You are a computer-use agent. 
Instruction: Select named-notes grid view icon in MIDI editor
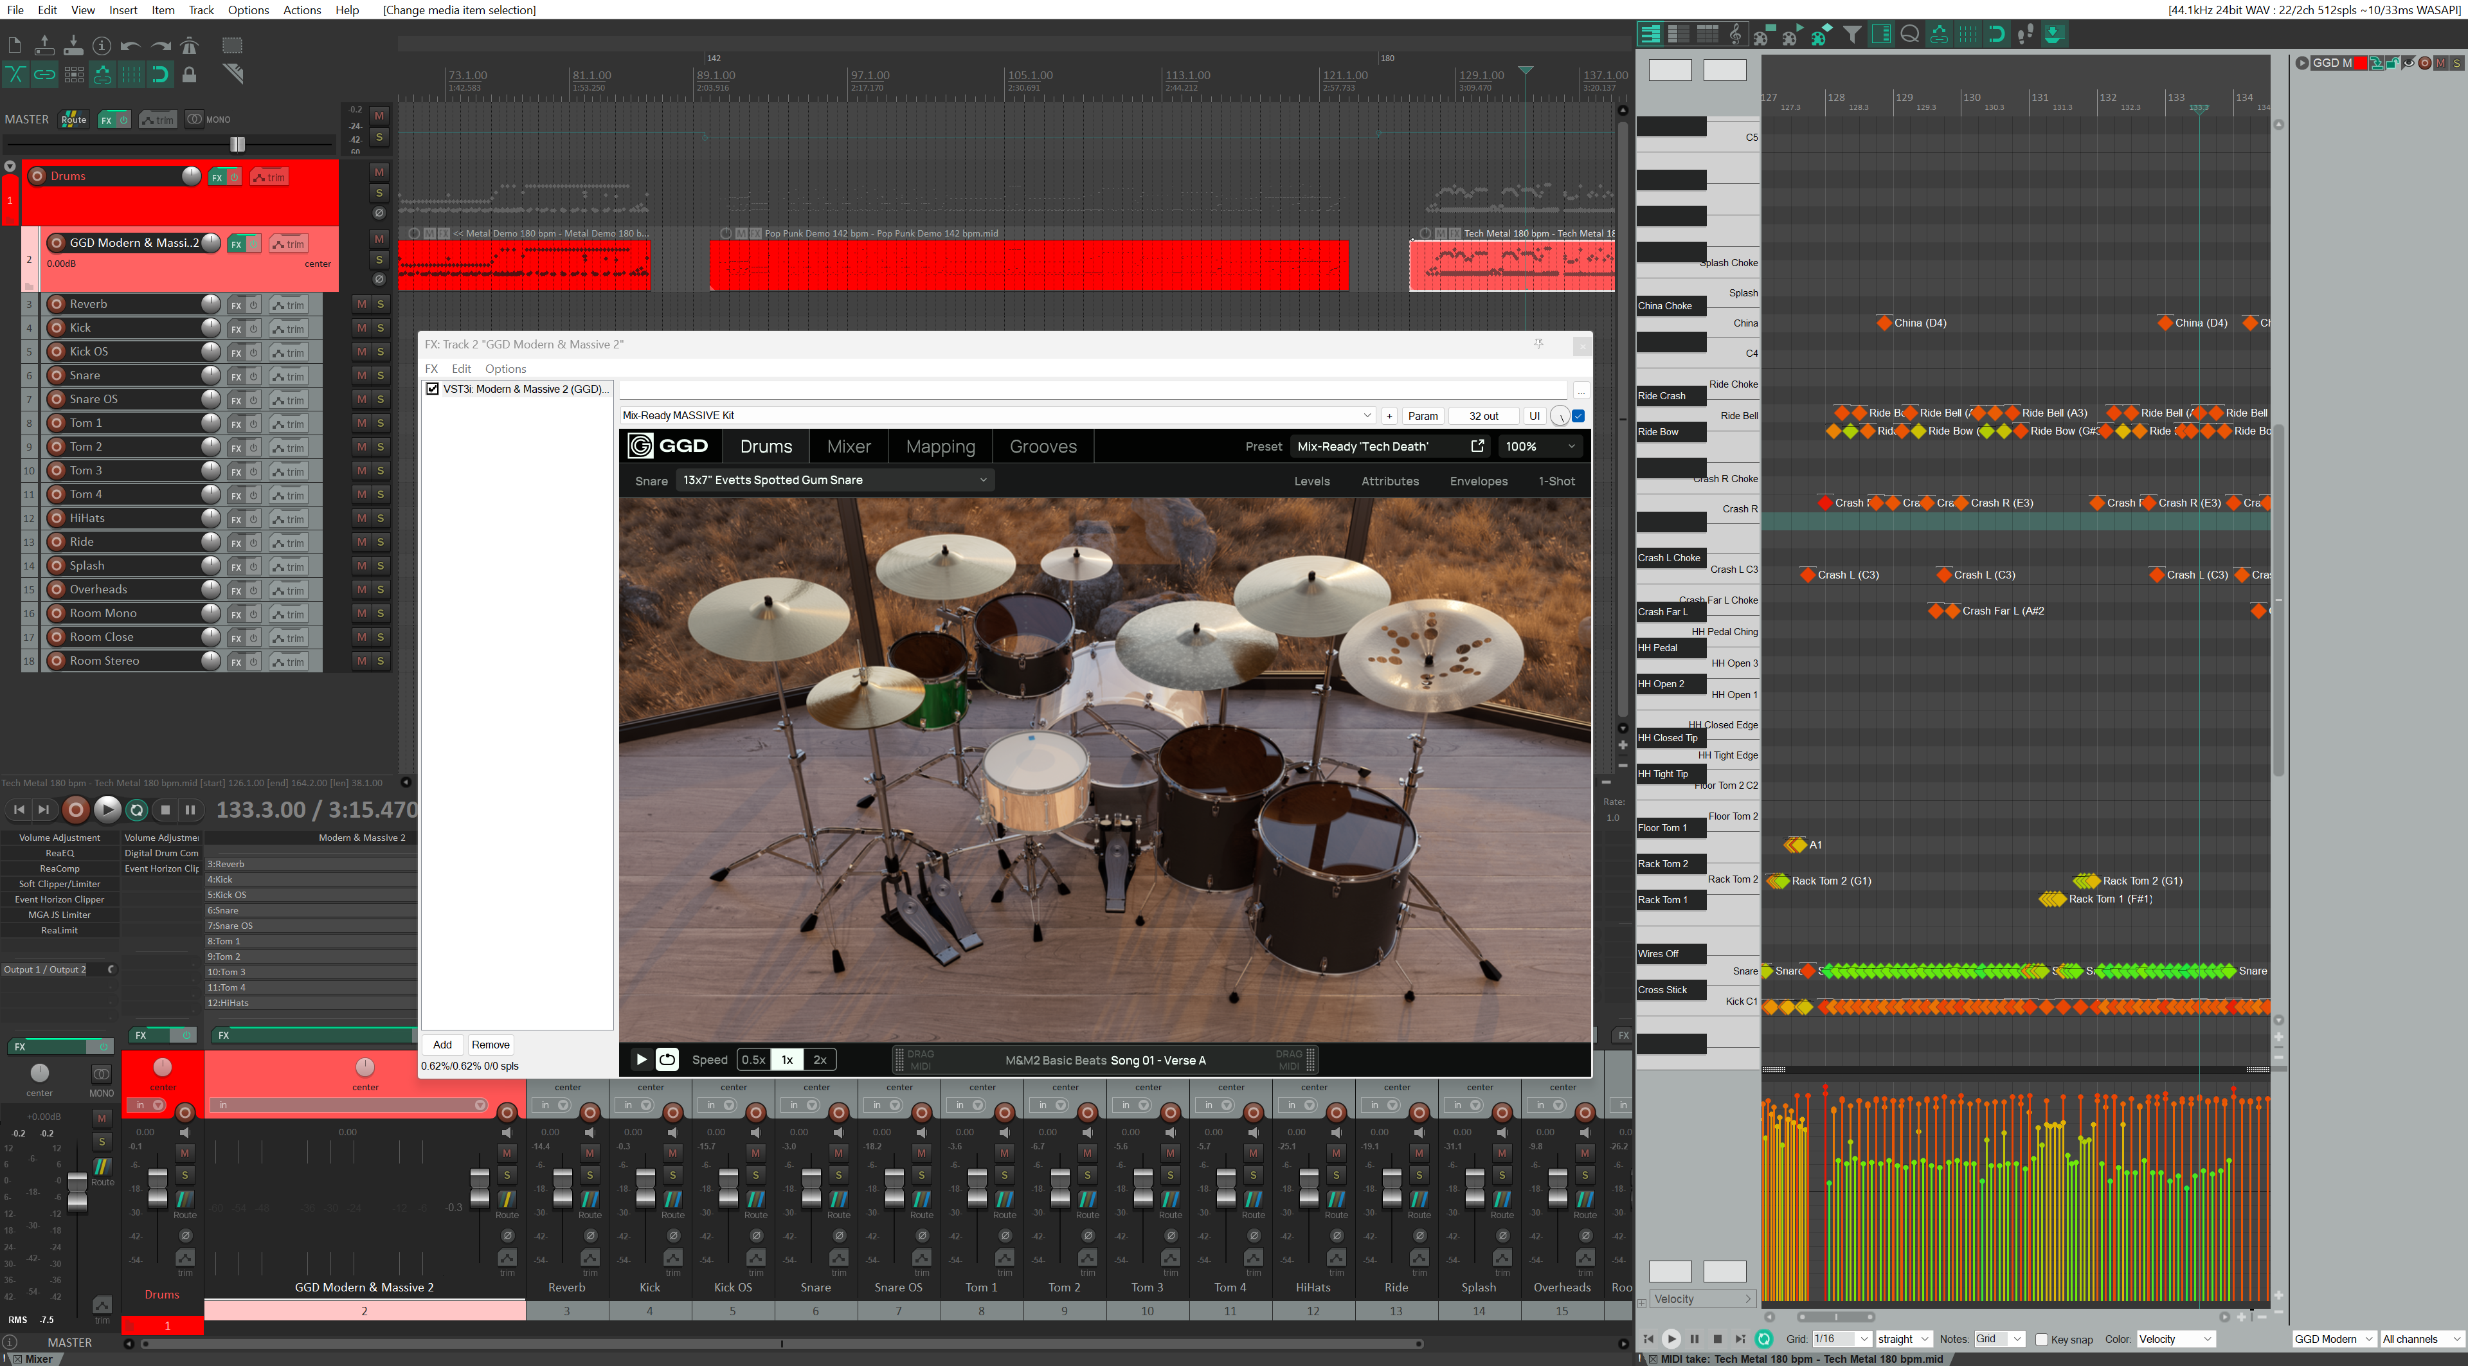coord(1679,35)
